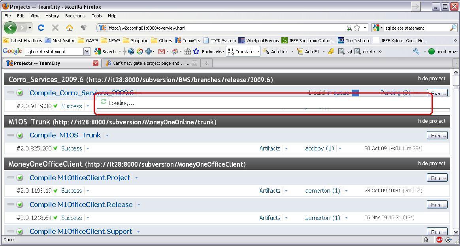Screen dimensions: 460x246
Task: Stop loading with the grey X icon
Action: pos(55,28)
